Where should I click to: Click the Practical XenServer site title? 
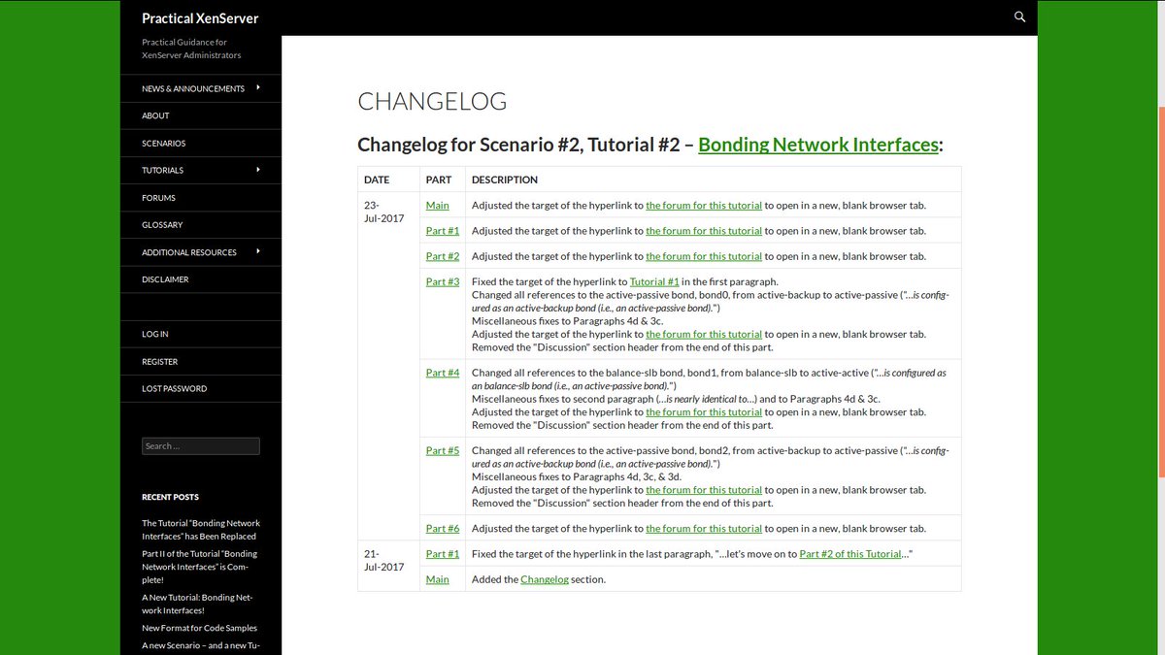(200, 17)
